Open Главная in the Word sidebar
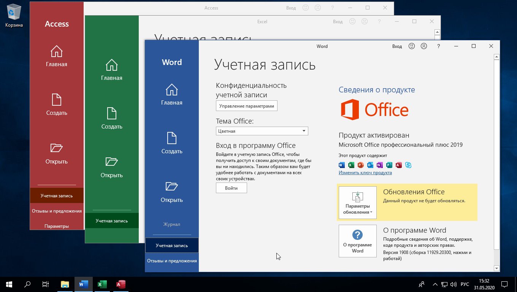 tap(171, 95)
